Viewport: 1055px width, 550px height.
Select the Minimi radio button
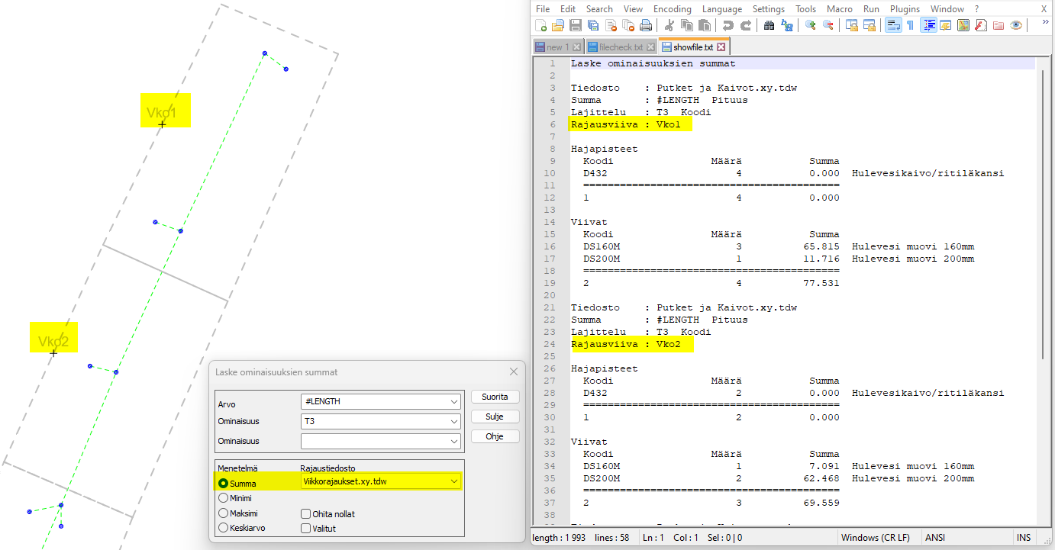pyautogui.click(x=224, y=498)
